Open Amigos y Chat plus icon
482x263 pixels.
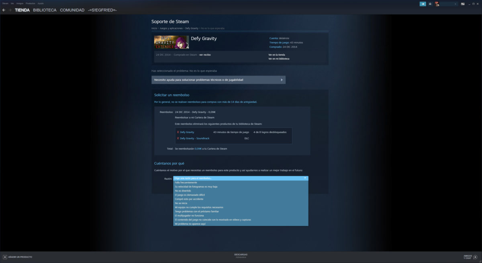pyautogui.click(x=475, y=257)
